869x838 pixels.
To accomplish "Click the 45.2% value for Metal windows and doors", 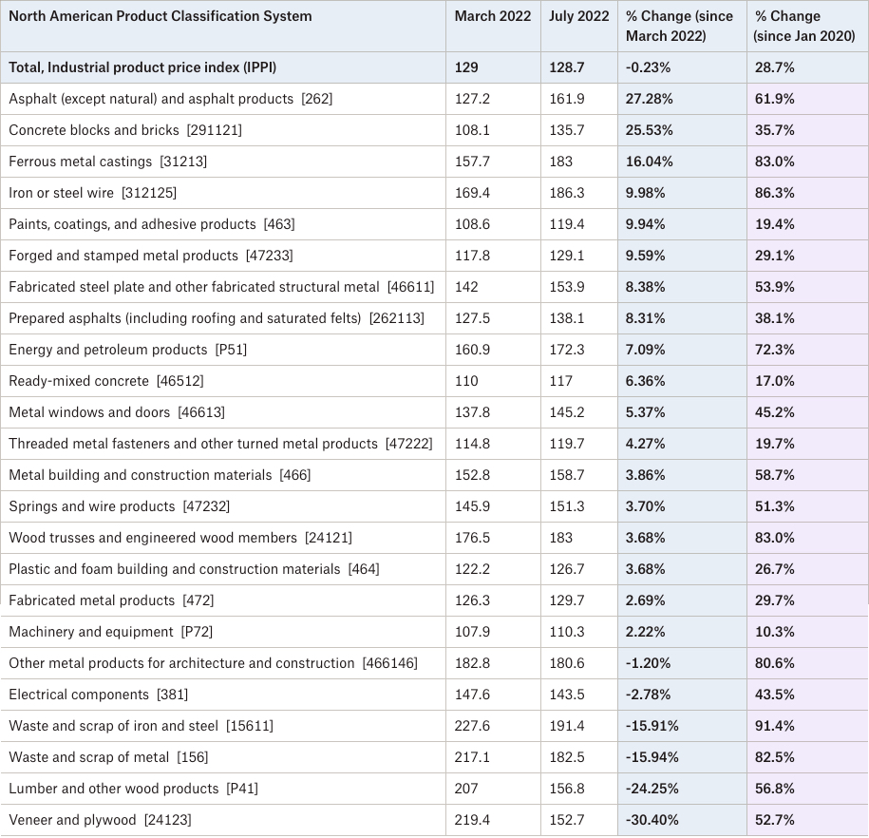I will click(x=774, y=412).
